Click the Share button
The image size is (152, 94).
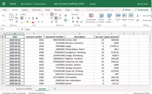pyautogui.click(x=126, y=10)
